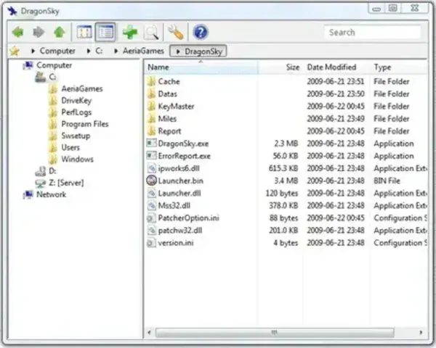The image size is (436, 348).
Task: Click the Datas folder icon
Action: 152,94
